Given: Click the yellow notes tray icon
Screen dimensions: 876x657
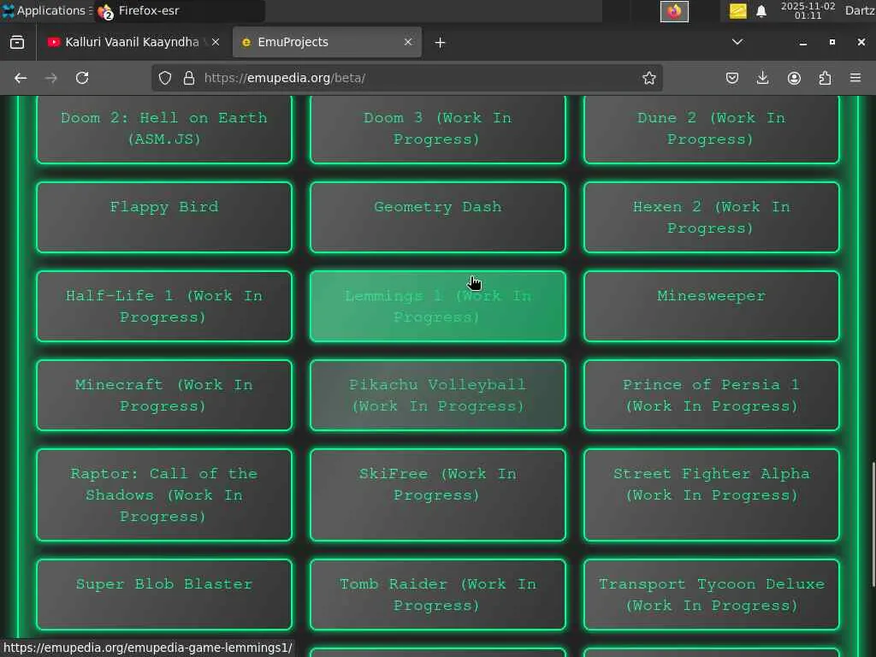Looking at the screenshot, I should coord(738,11).
